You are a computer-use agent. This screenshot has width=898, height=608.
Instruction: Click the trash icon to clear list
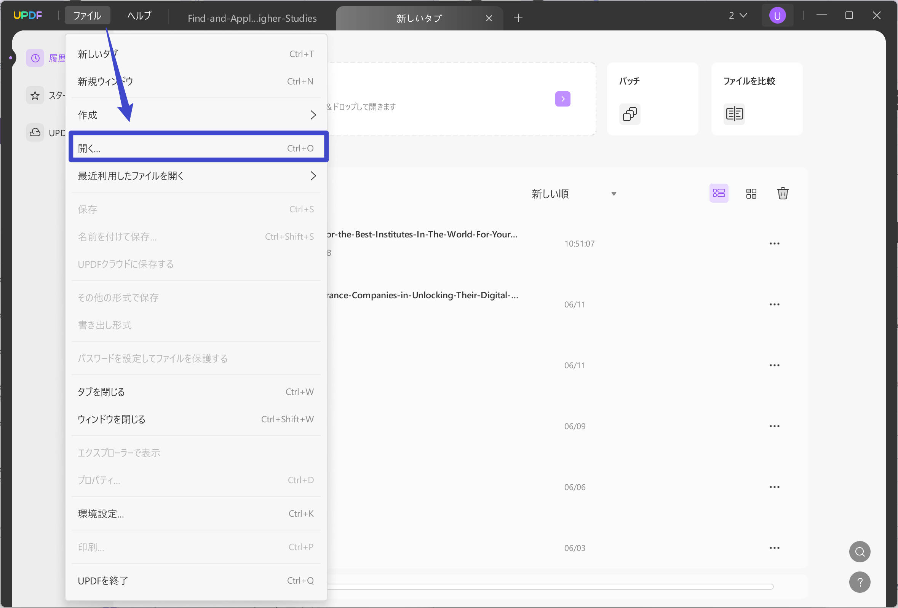tap(783, 193)
